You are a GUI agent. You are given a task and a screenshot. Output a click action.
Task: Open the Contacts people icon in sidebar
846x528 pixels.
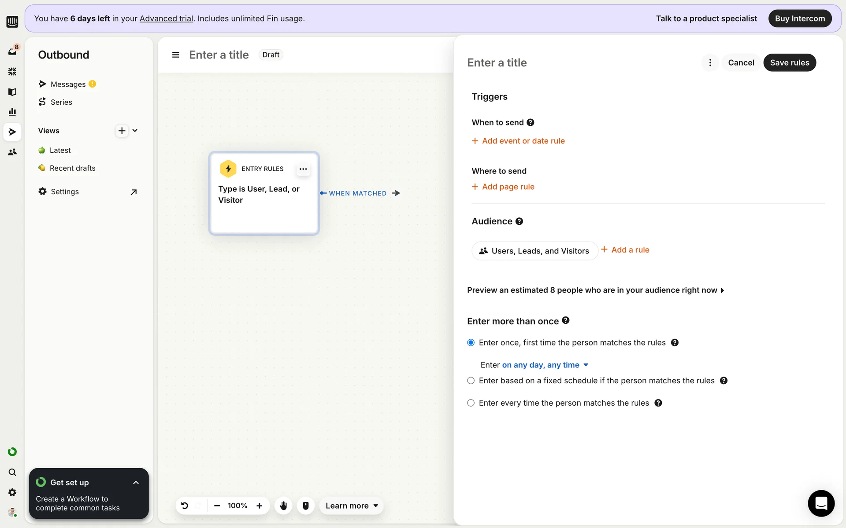(12, 152)
